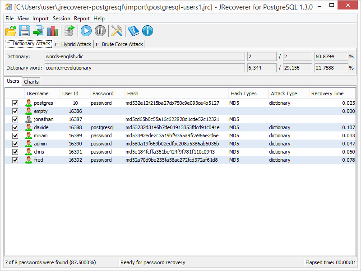Open the bar chart report icon
Viewport: 361px width, 271px height.
coord(53,31)
